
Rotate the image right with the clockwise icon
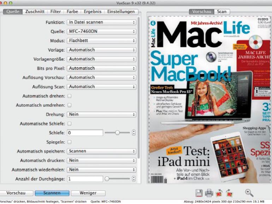click(229, 193)
